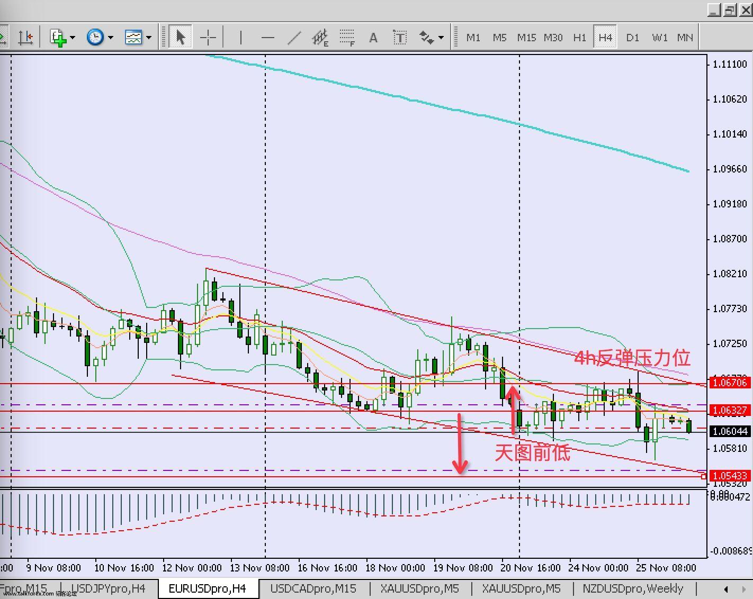Toggle the active H4 timeframe button
Viewport: 753px width, 599px height.
click(605, 38)
